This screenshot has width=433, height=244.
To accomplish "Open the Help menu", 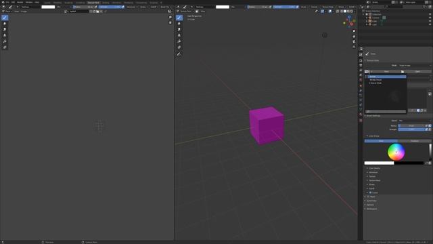I will [37, 2].
